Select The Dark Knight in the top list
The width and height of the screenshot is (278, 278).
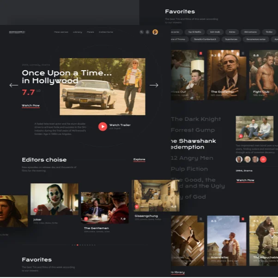(196, 119)
